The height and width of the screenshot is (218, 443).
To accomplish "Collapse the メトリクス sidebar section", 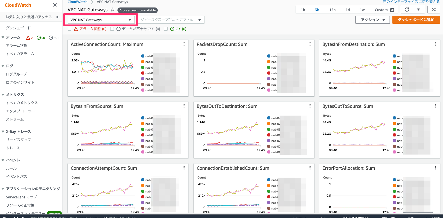I will pyautogui.click(x=3, y=94).
